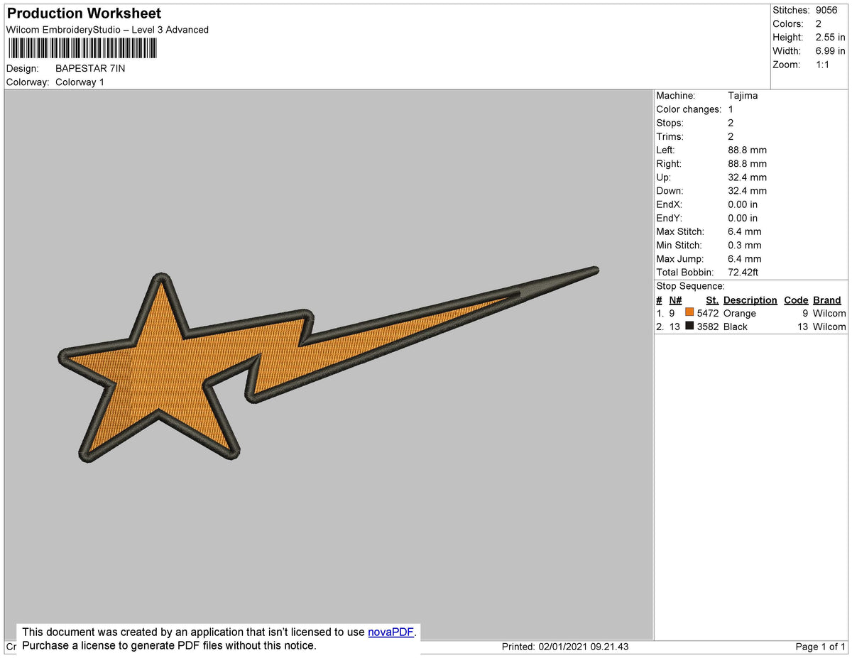Click the orange thread color swatch
The height and width of the screenshot is (658, 852).
[689, 312]
